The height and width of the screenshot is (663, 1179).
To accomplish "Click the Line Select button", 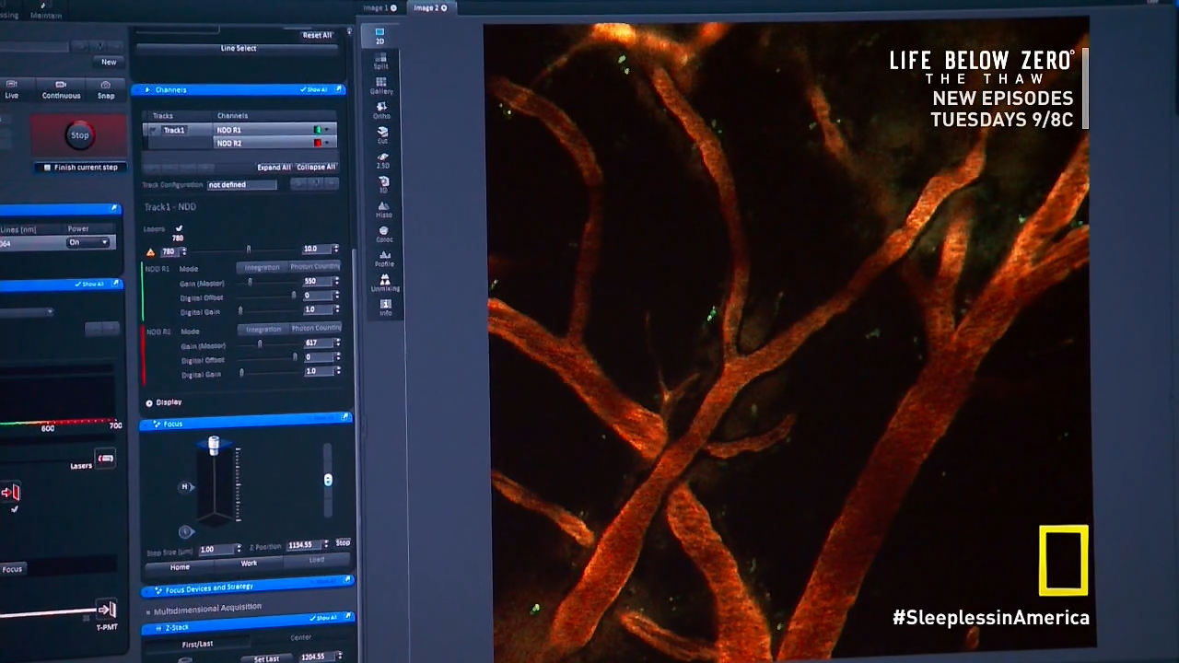I will 239,48.
